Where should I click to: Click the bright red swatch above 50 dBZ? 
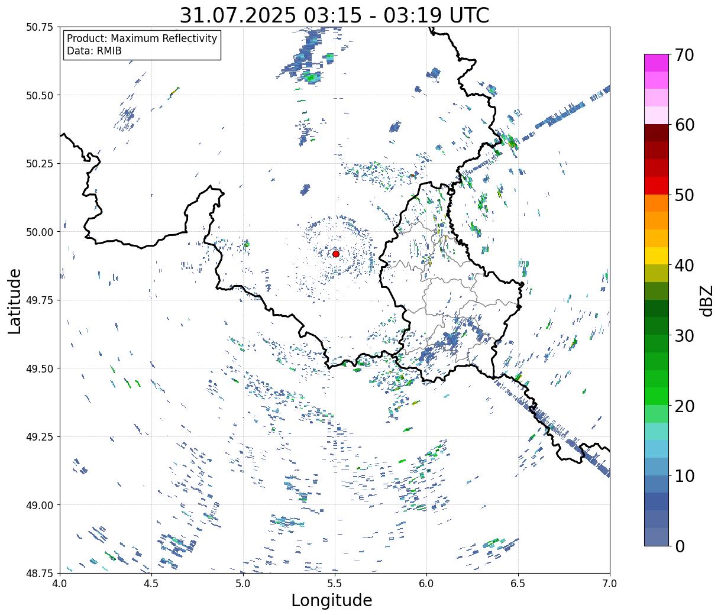657,185
